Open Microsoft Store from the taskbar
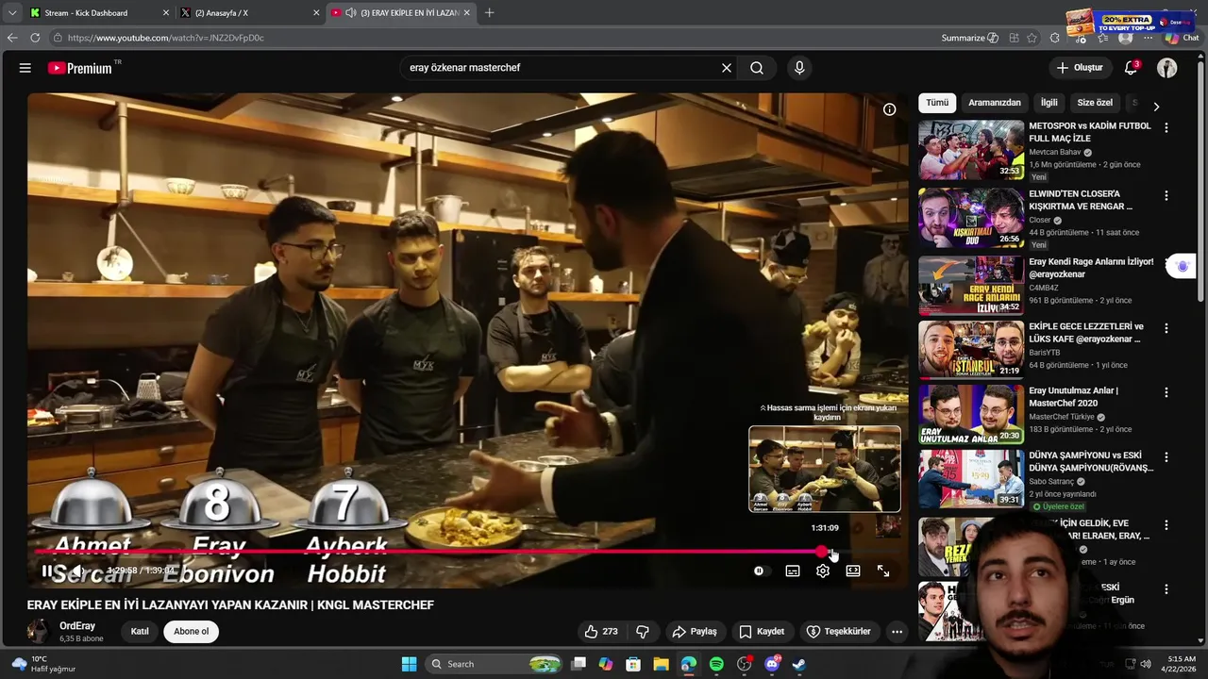 [633, 664]
